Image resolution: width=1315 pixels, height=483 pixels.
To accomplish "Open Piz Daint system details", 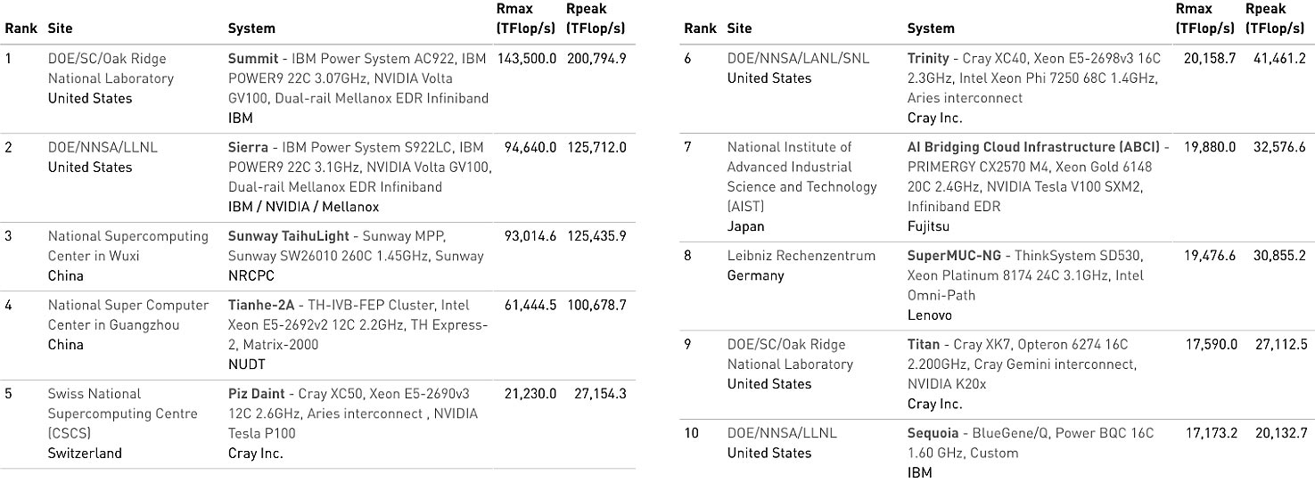I will pos(257,394).
